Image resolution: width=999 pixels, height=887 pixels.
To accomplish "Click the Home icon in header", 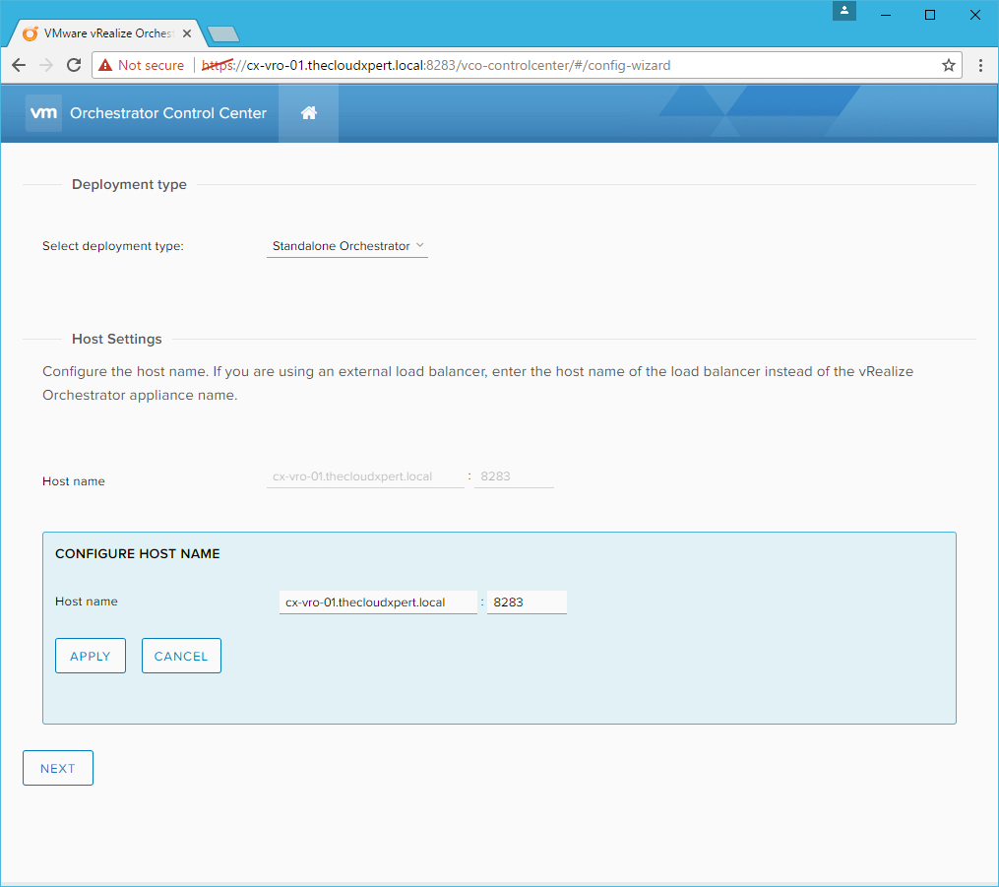I will coord(308,113).
